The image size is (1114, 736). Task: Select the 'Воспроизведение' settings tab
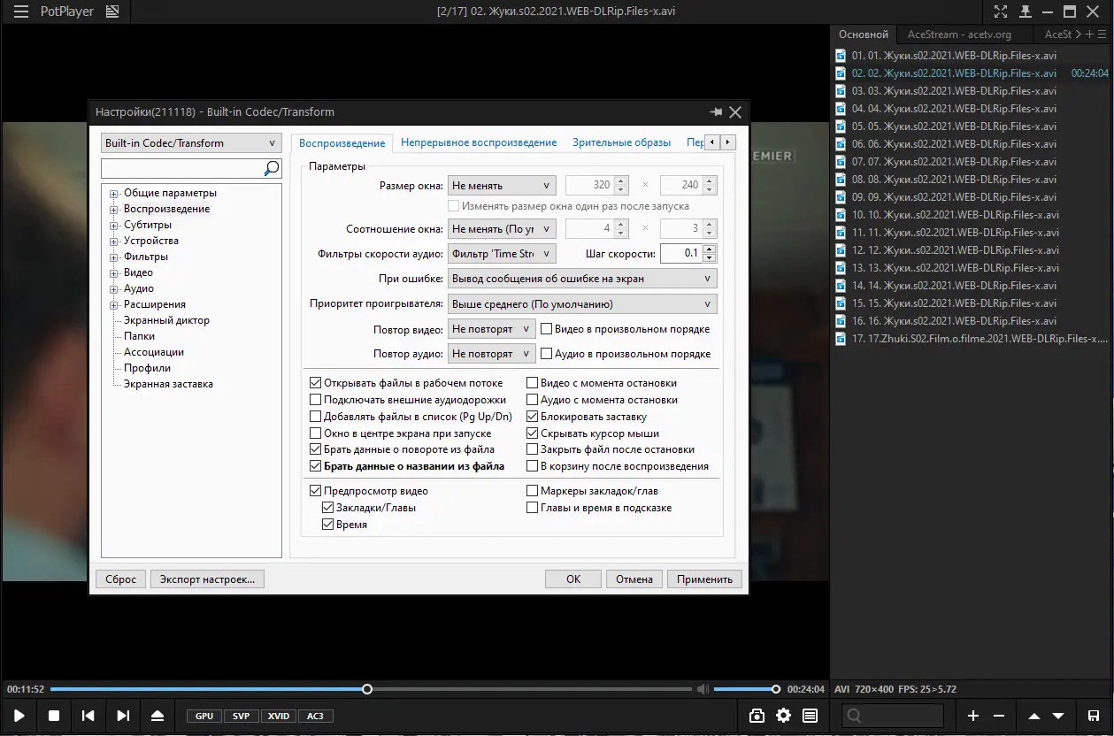342,143
